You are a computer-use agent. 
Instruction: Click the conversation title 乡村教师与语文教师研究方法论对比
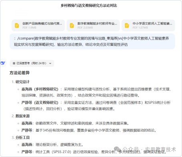[x=89, y=6]
